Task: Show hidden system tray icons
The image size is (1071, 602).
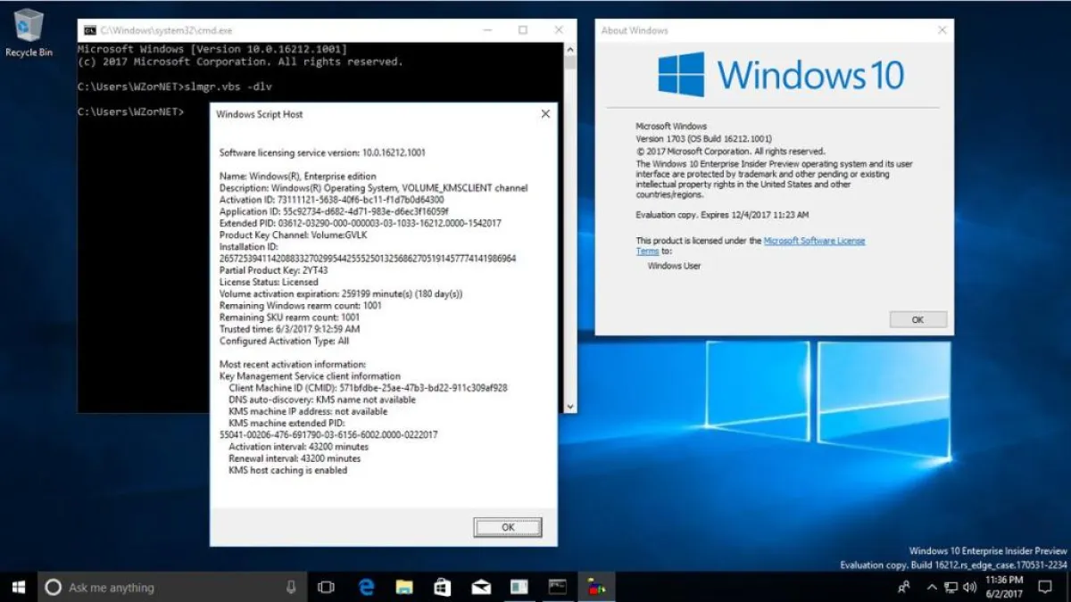Action: coord(932,587)
